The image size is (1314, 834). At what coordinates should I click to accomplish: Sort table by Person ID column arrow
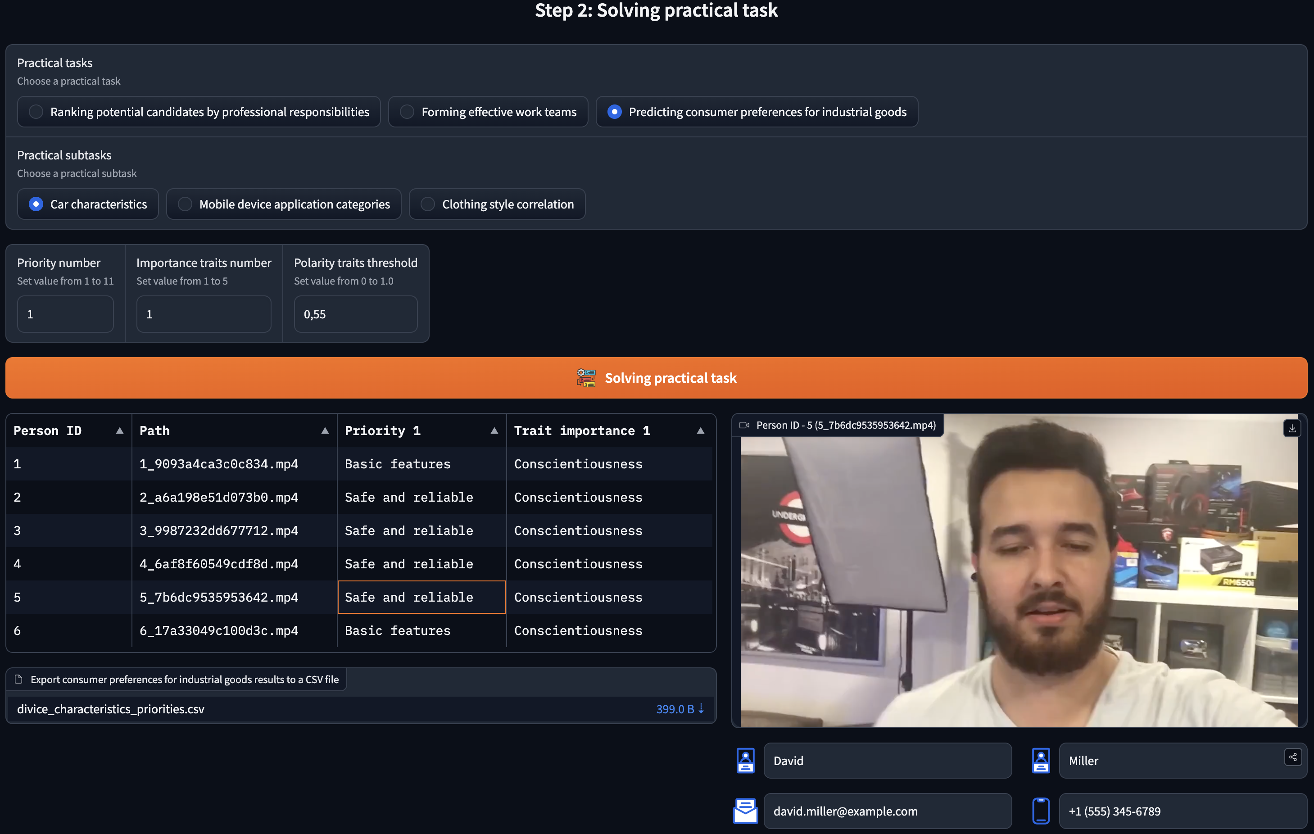click(x=119, y=431)
